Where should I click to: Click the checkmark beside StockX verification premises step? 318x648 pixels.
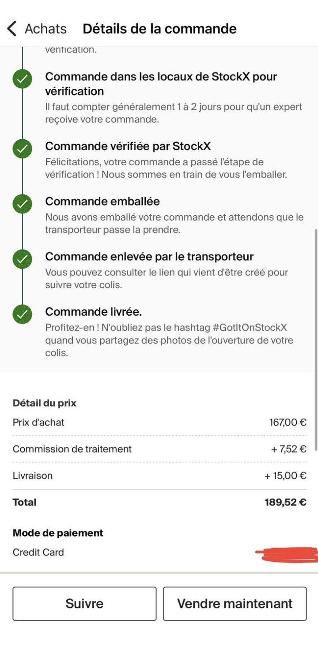(x=22, y=80)
